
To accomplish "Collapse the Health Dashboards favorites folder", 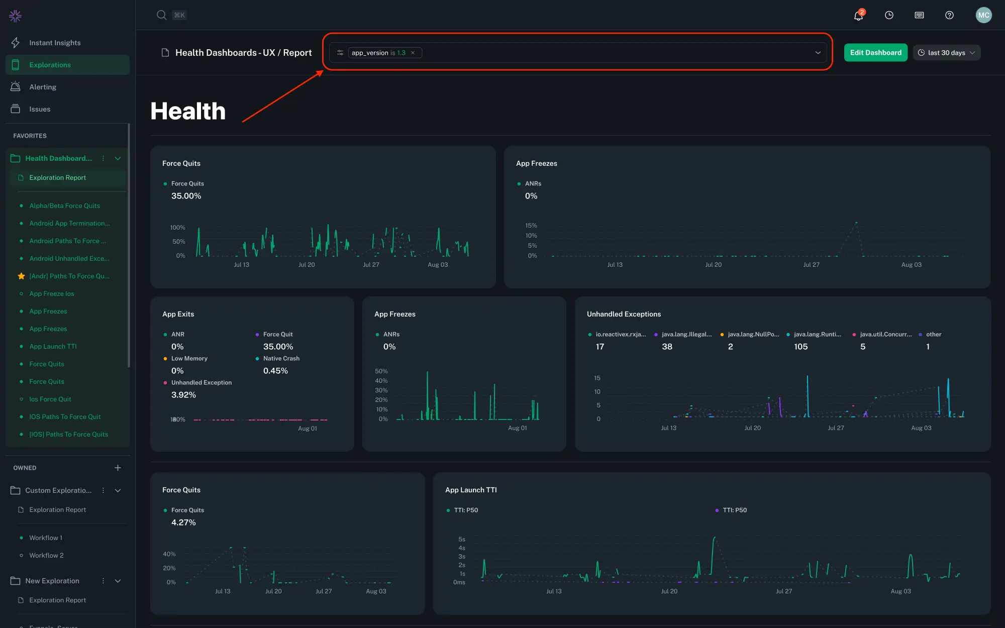I will coord(118,158).
